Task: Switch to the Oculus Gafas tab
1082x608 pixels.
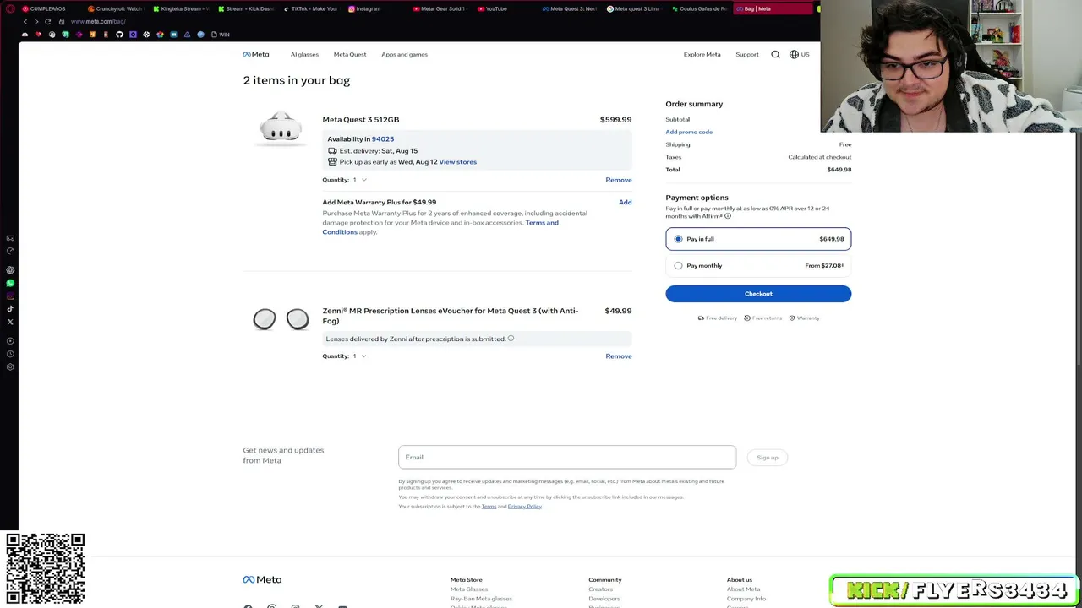Action: click(700, 8)
